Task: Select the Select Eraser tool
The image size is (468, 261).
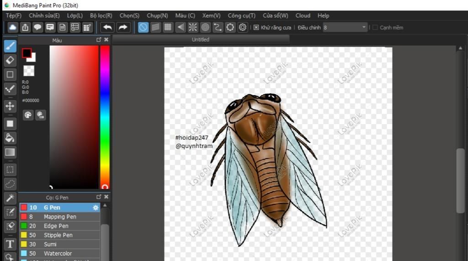Action: [10, 226]
